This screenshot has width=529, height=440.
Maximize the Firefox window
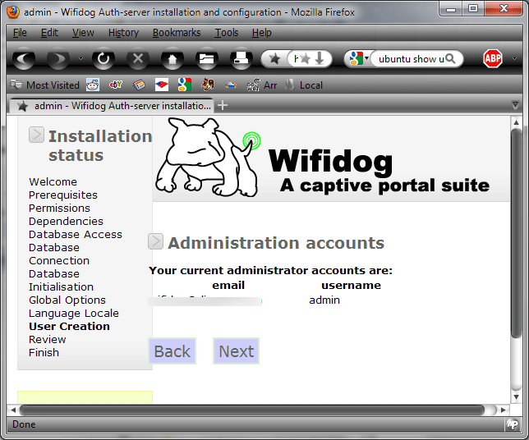[x=473, y=8]
